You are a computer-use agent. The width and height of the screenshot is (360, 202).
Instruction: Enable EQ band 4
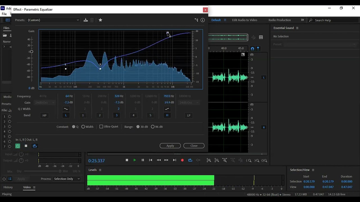pos(133,115)
